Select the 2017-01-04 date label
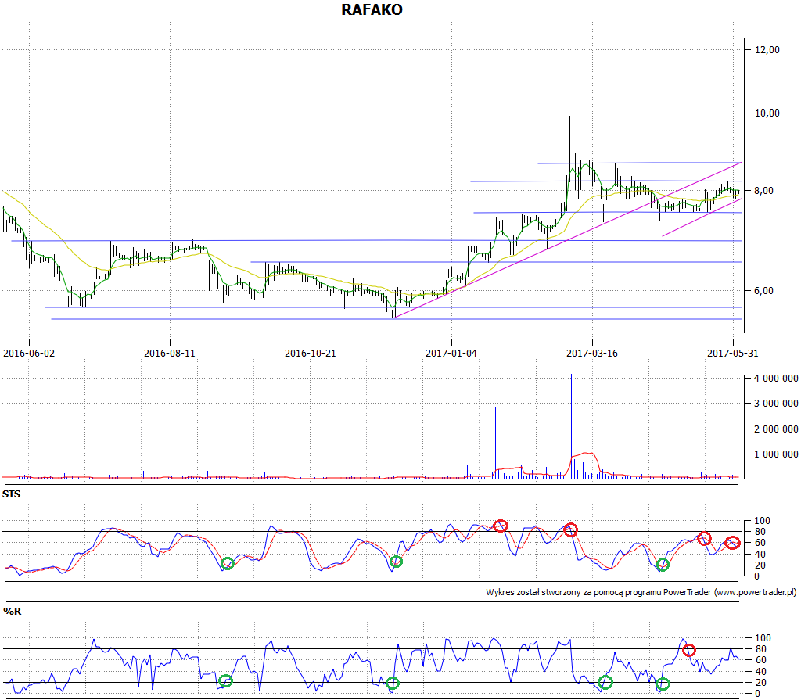The width and height of the screenshot is (801, 700). coord(451,353)
